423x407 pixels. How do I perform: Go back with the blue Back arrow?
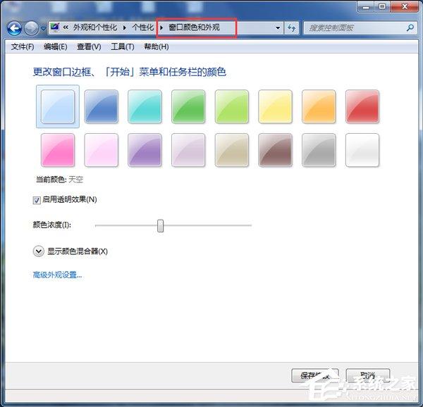pyautogui.click(x=14, y=28)
